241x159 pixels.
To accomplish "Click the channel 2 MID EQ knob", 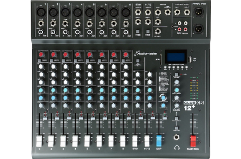I will (x=53, y=74).
